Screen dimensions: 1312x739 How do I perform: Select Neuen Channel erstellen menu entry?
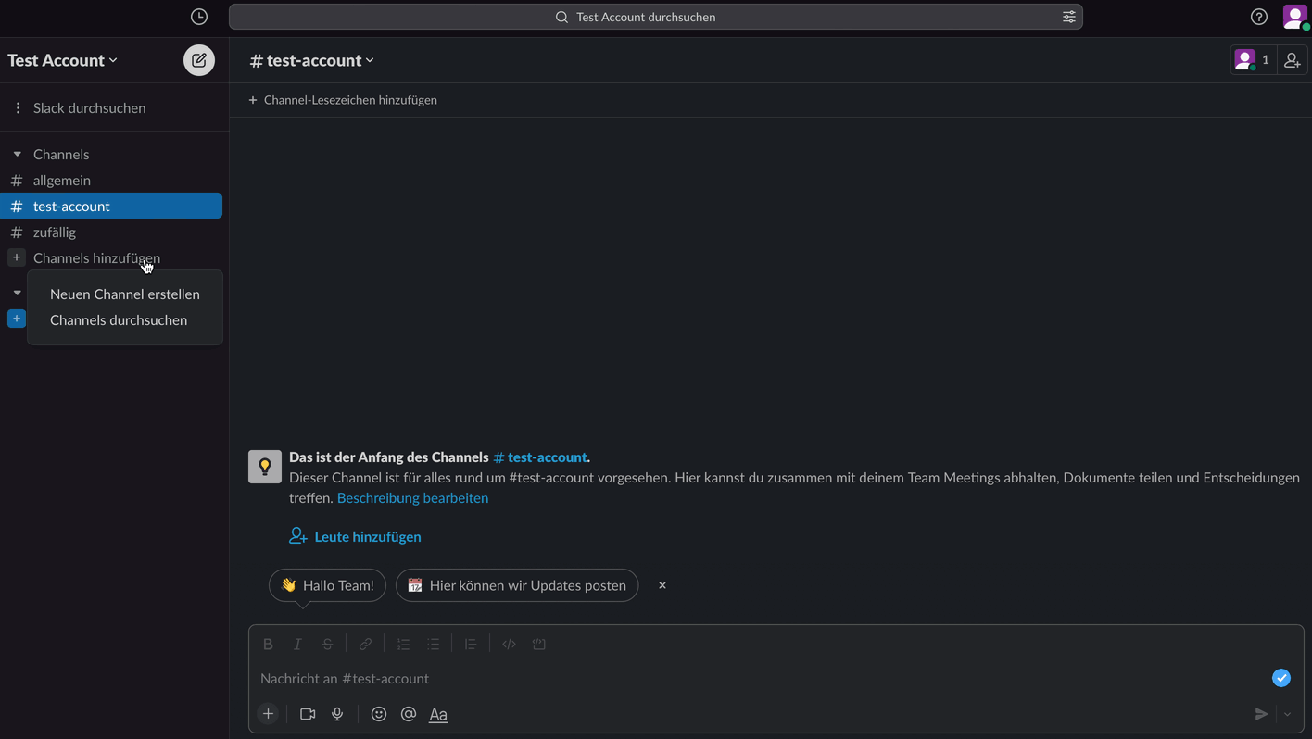click(x=125, y=294)
